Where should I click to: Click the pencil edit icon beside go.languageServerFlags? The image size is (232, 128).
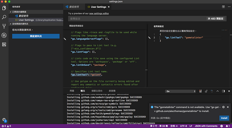(x=65, y=39)
